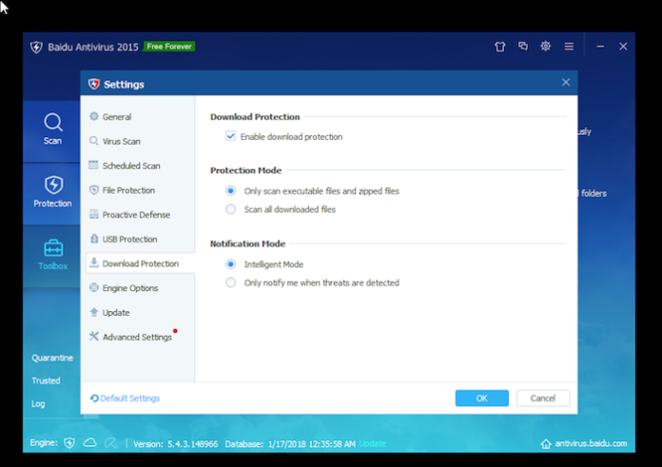Viewport: 662px width, 467px height.
Task: Visit antivirus.baidu.com link
Action: (591, 443)
